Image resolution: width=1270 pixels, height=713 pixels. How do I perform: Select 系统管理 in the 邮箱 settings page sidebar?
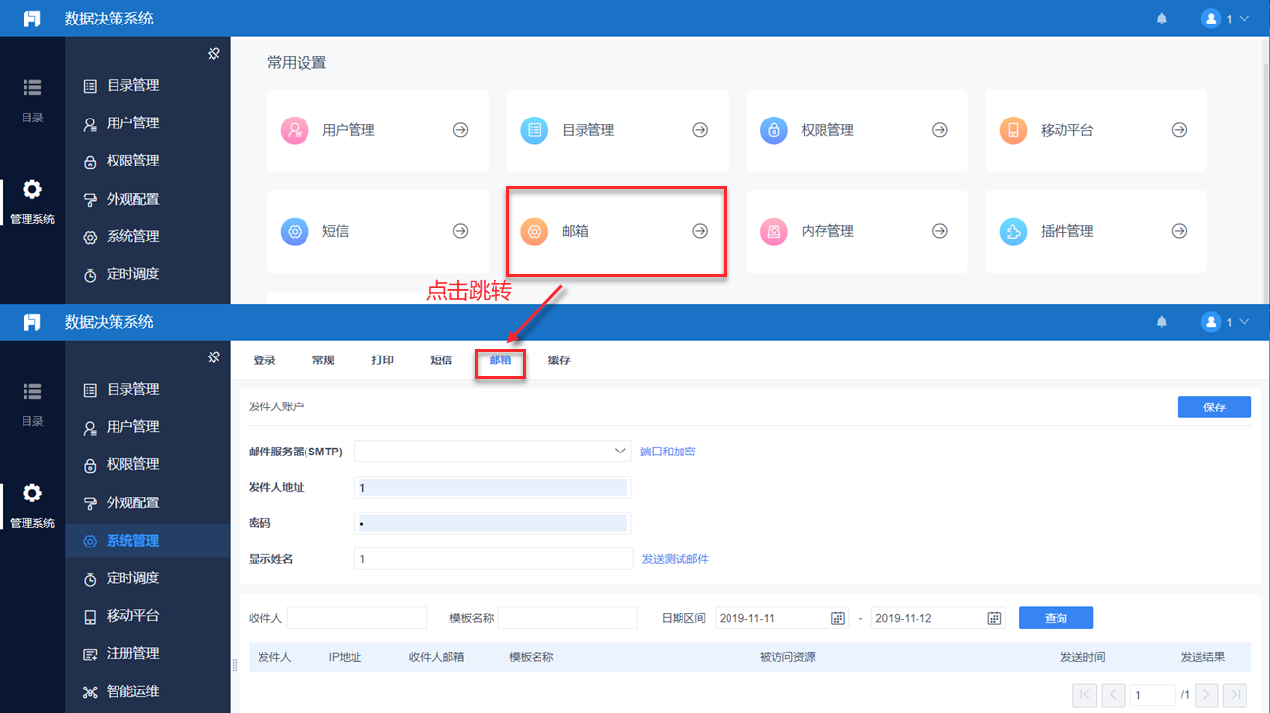pos(148,541)
